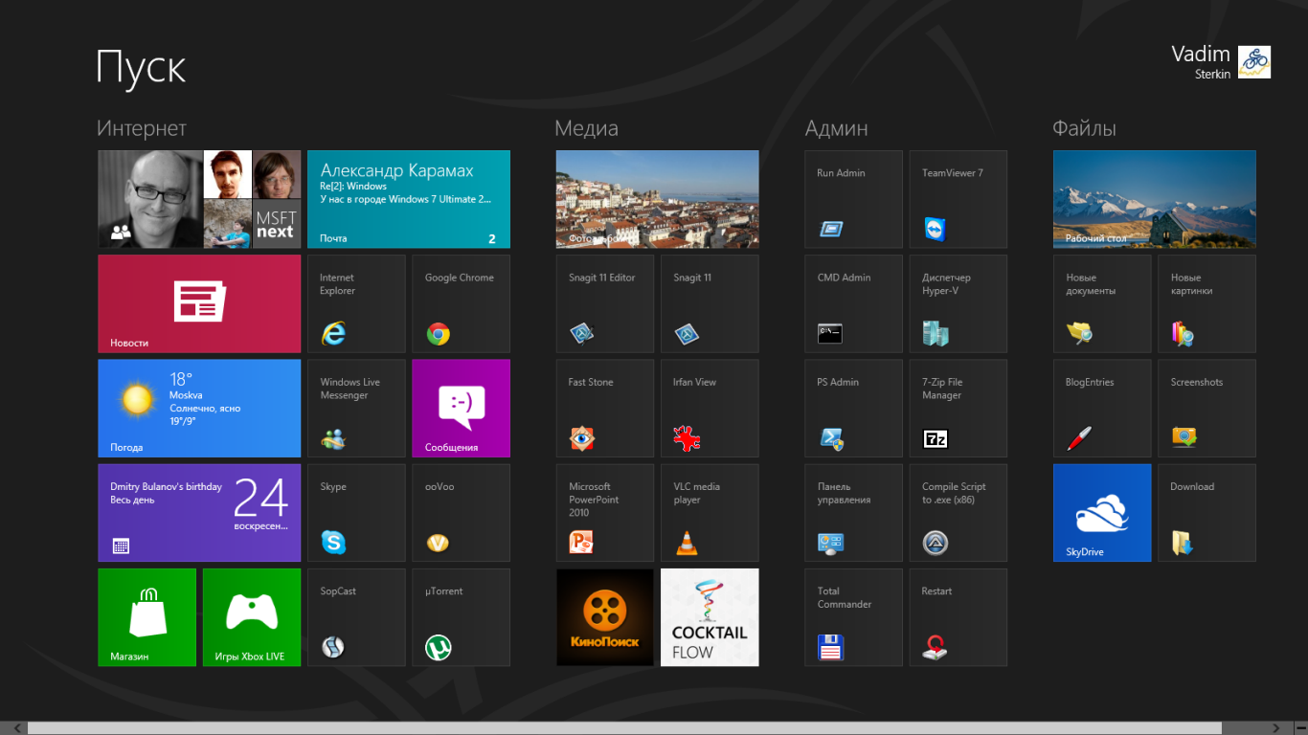
Task: Open the SkyDrive tile
Action: (1102, 512)
